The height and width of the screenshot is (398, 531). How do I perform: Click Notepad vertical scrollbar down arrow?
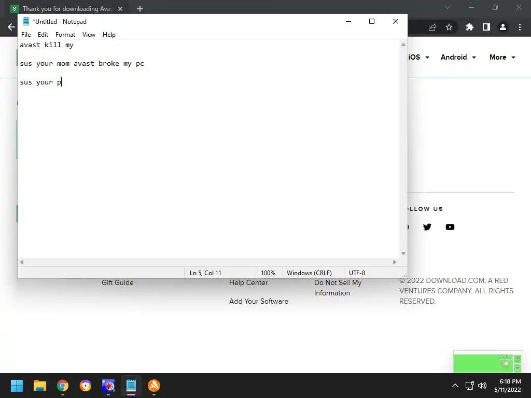(x=403, y=253)
